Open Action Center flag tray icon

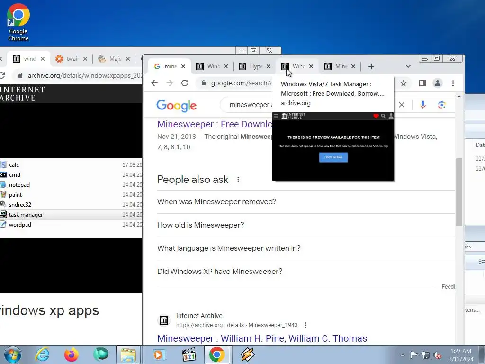coord(414,355)
